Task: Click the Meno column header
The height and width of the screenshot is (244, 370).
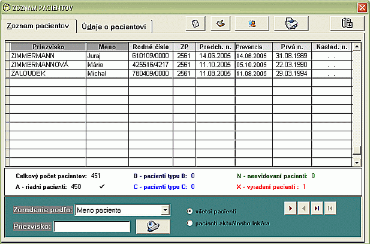Action: click(x=107, y=47)
